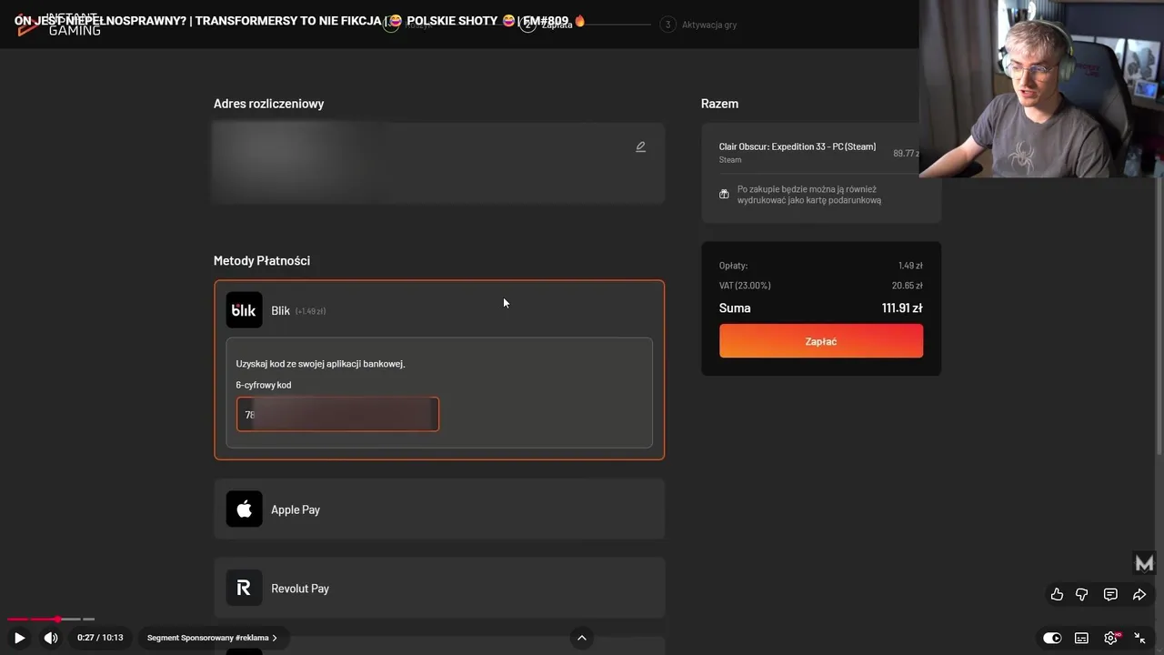Play the video
Viewport: 1164px width, 655px height.
point(19,638)
